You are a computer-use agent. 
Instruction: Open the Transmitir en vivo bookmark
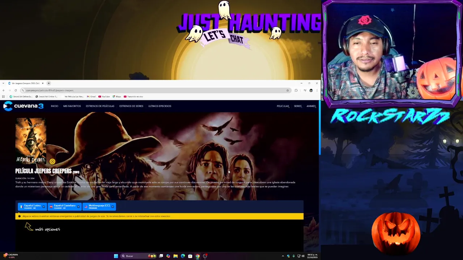[133, 97]
